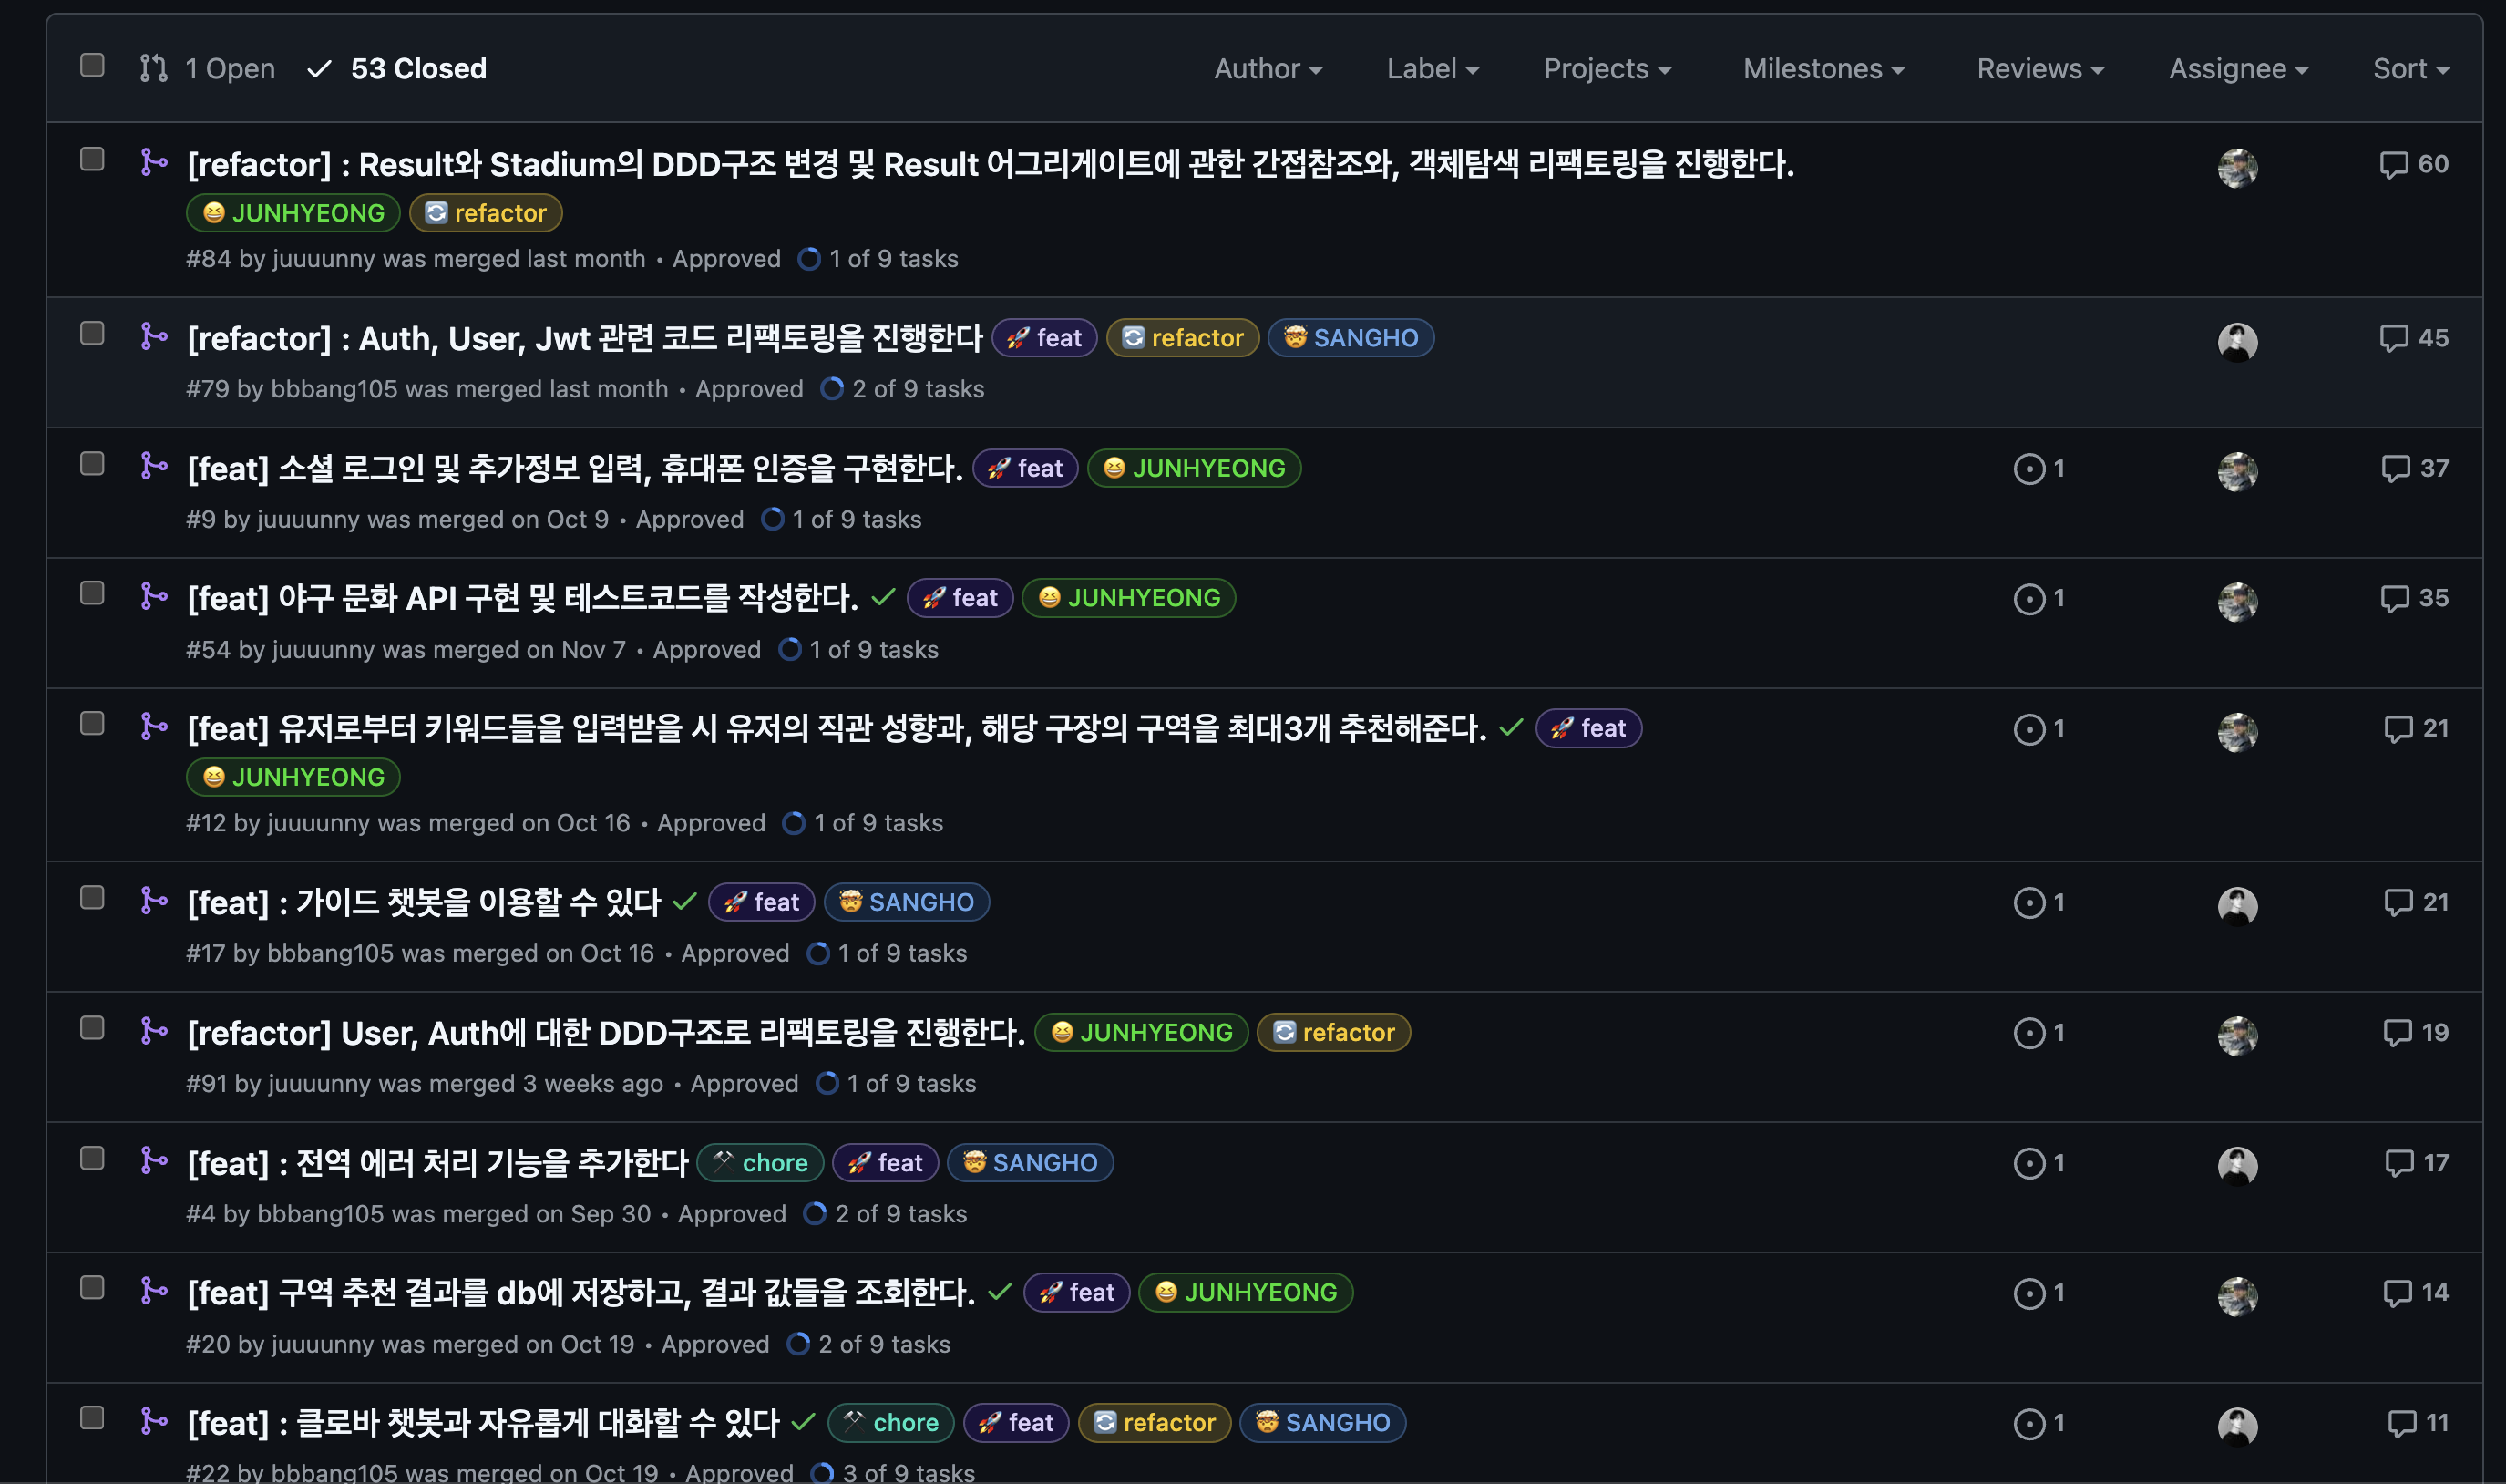Click the green checks passed mark on PR #54
The width and height of the screenshot is (2506, 1484).
coord(883,598)
